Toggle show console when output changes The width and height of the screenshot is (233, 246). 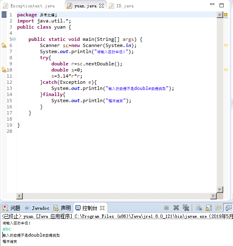tap(229, 208)
